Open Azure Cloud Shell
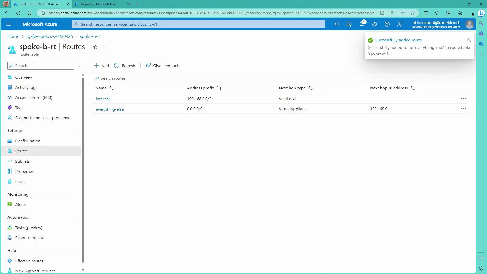The height and width of the screenshot is (274, 487). click(336, 24)
